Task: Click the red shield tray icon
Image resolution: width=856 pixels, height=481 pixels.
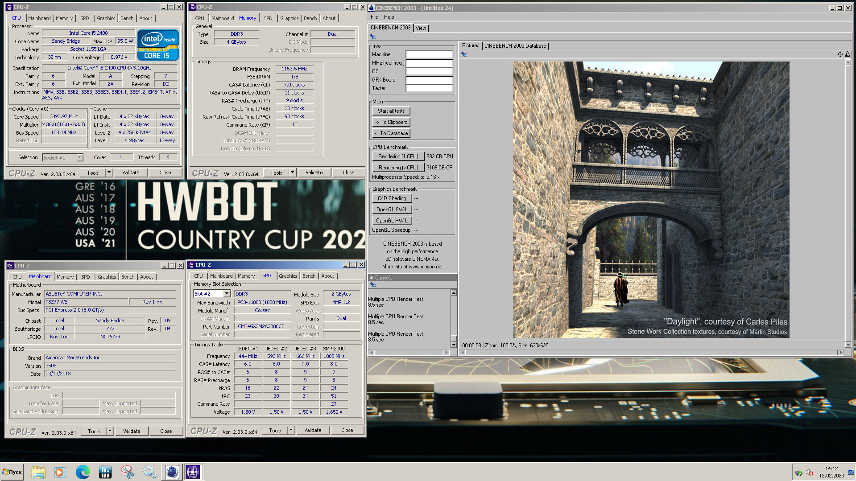Action: [810, 473]
